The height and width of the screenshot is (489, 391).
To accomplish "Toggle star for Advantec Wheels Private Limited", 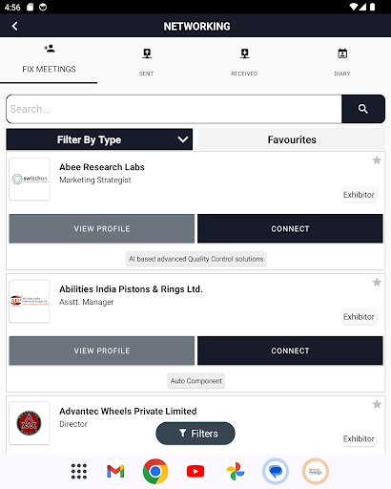I will pos(377,404).
